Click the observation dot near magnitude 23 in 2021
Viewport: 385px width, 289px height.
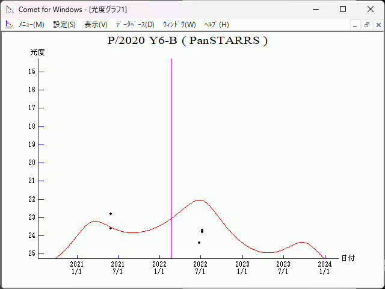[x=111, y=214]
